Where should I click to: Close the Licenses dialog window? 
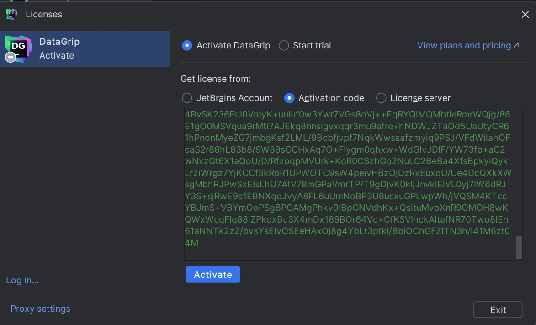tap(525, 14)
